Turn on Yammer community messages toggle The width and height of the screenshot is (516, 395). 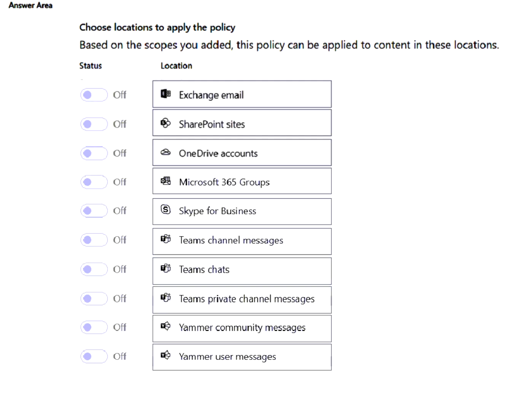pyautogui.click(x=94, y=327)
